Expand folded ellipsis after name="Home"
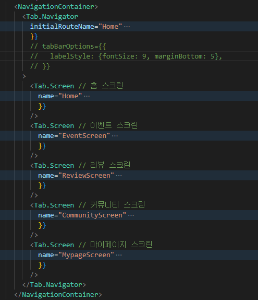Image resolution: width=258 pixels, height=300 pixels. [x=87, y=96]
